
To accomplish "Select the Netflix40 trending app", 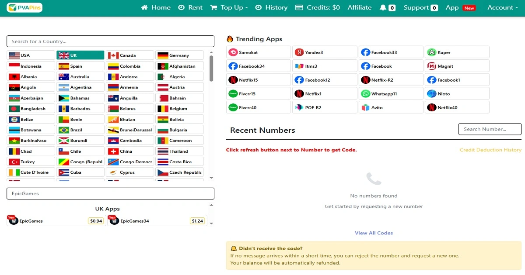I will [x=457, y=107].
